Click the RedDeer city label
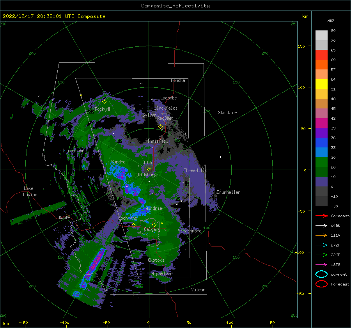Screen dimensions: 351x328 tap(165, 118)
